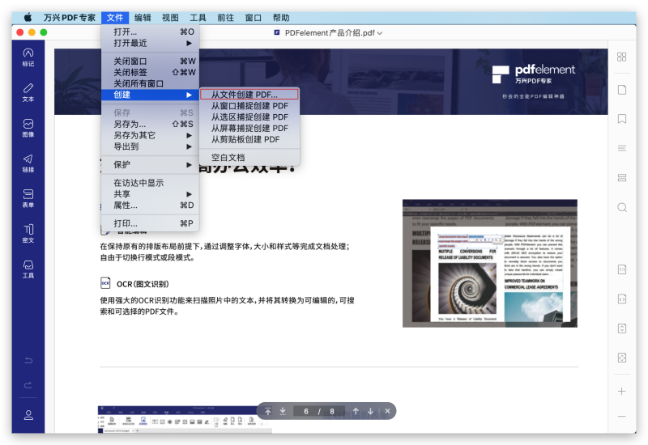Choose 在访达中显示 menu item
Viewport: 648px width, 445px height.
tap(150, 183)
